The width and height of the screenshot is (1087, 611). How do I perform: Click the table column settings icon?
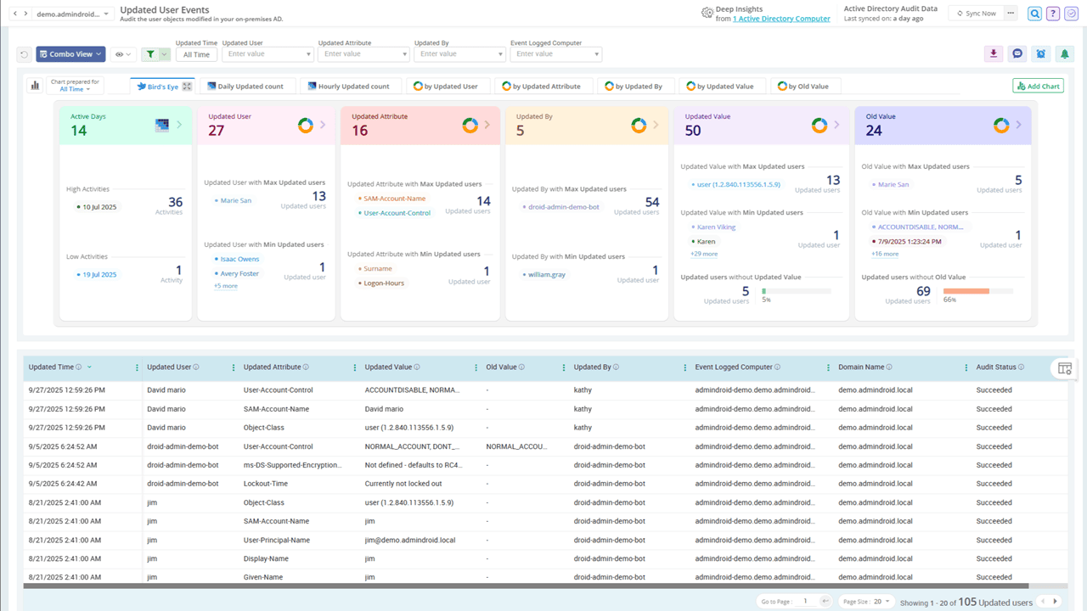(x=1065, y=368)
